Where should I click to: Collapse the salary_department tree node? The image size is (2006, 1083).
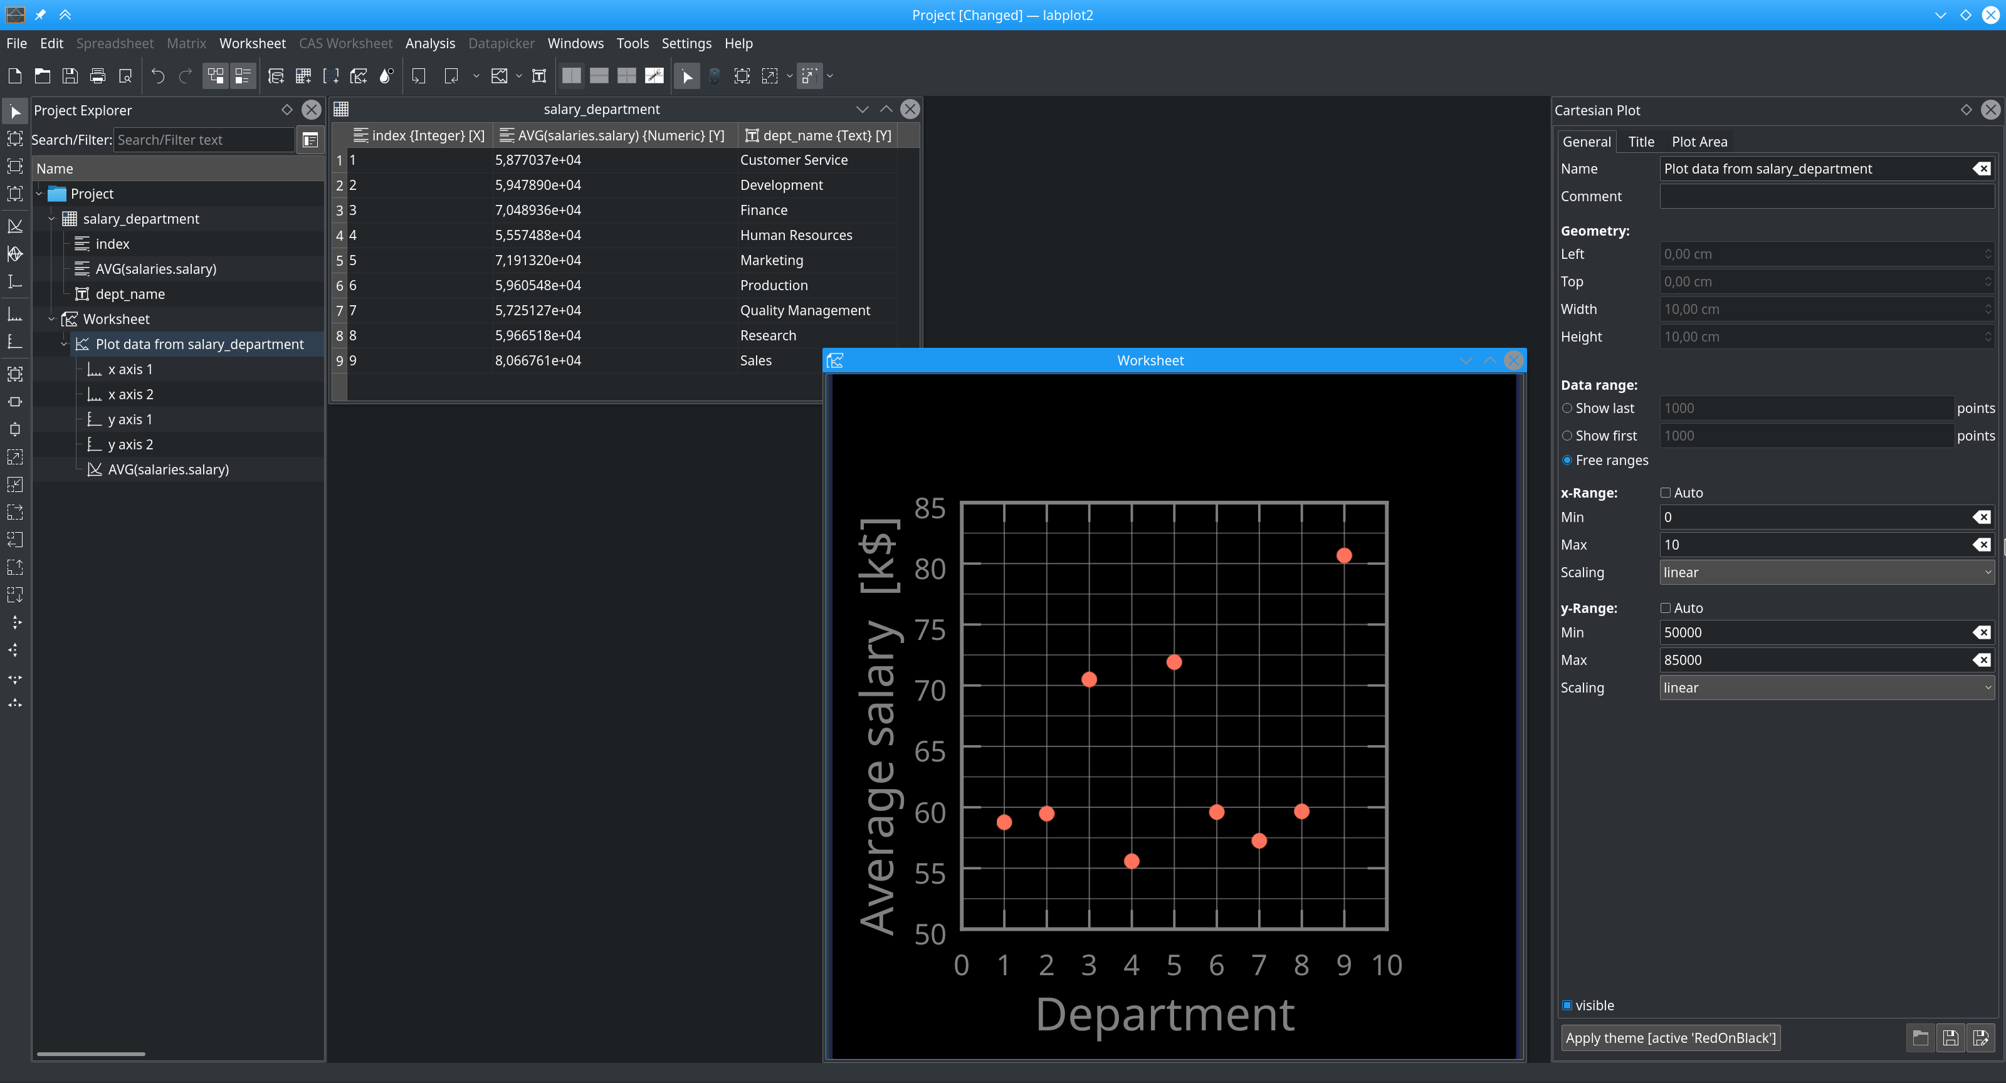pos(51,219)
